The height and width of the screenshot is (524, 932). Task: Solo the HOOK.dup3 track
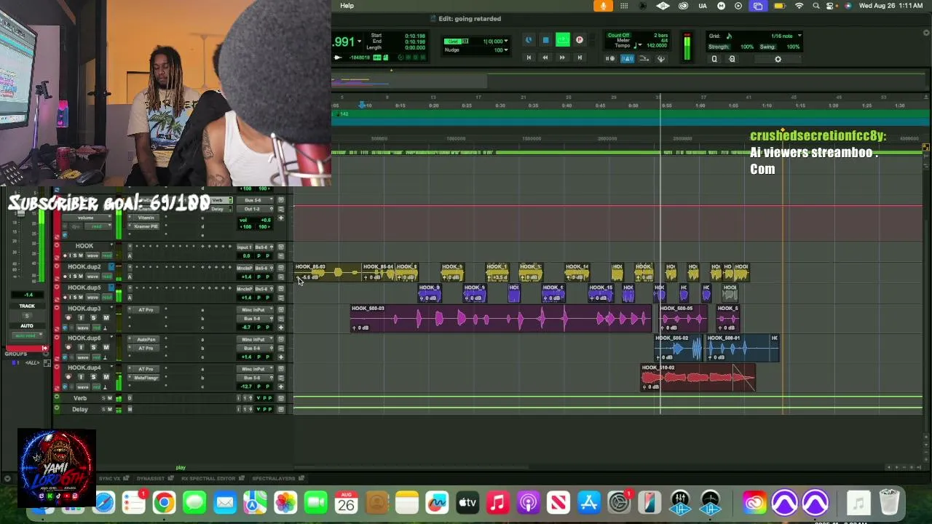click(x=93, y=318)
